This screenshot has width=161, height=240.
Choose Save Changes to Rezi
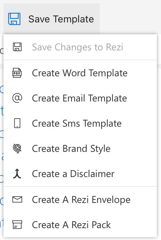(x=80, y=47)
